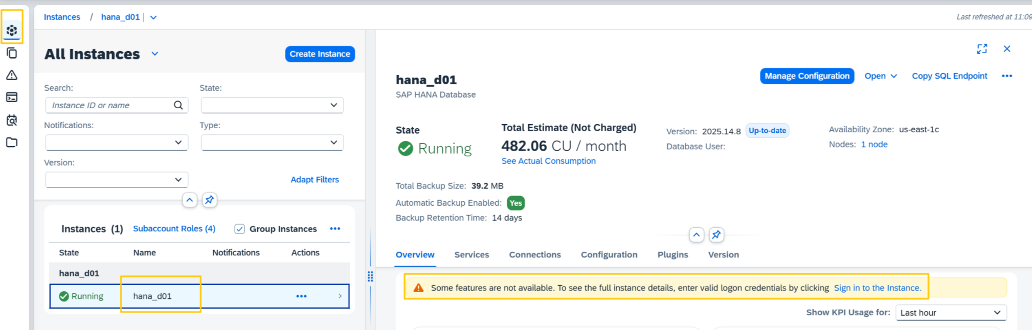Viewport: 1032px width, 330px height.
Task: Open the folder sidebar icon
Action: coord(12,143)
